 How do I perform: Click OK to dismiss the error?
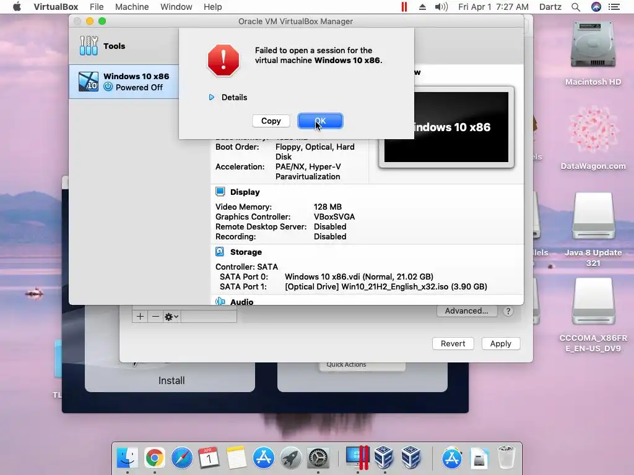click(320, 121)
